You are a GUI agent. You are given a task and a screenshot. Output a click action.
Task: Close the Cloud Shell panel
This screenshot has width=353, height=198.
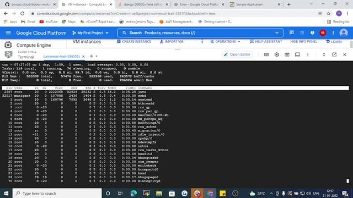point(344,54)
